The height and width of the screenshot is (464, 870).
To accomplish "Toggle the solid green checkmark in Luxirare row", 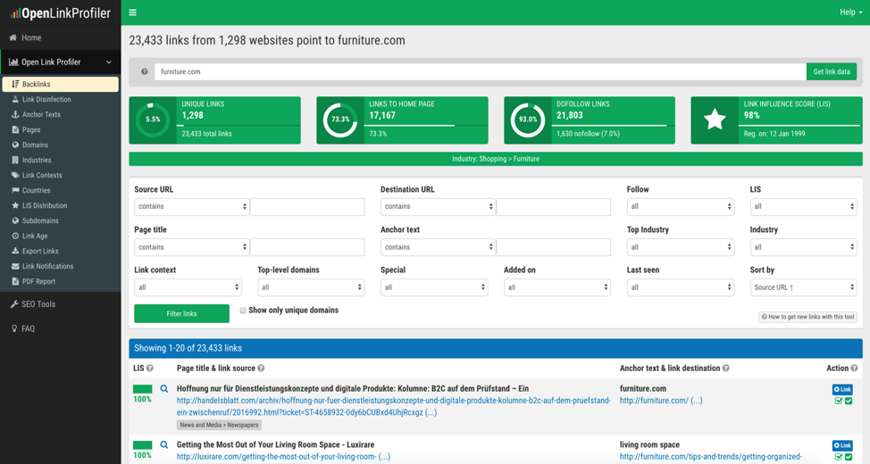I will 849,457.
